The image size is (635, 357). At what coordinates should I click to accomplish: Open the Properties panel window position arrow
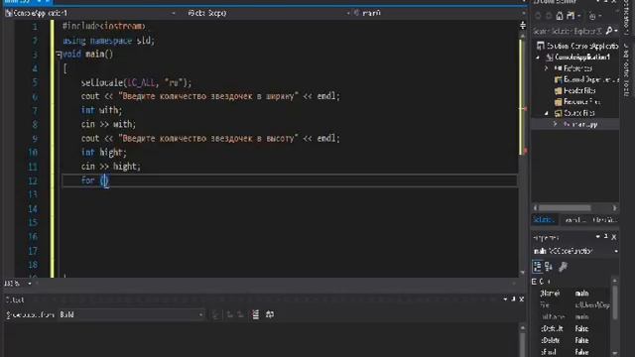[x=597, y=236]
